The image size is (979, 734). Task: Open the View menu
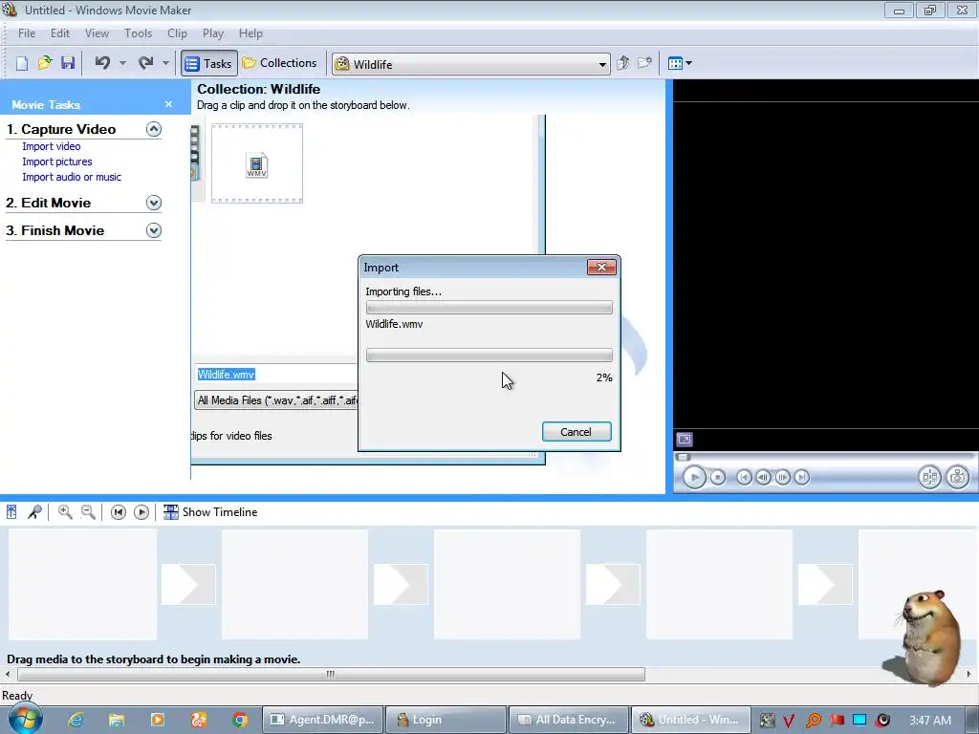97,33
